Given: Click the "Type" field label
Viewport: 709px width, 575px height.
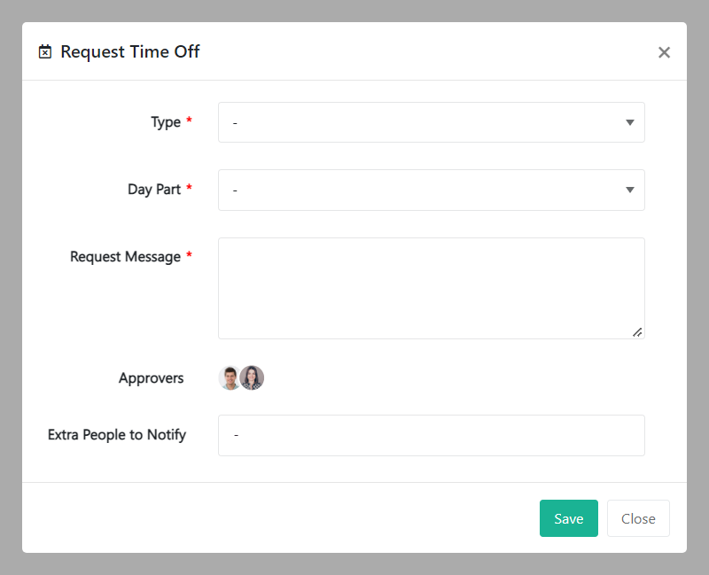Looking at the screenshot, I should 166,122.
